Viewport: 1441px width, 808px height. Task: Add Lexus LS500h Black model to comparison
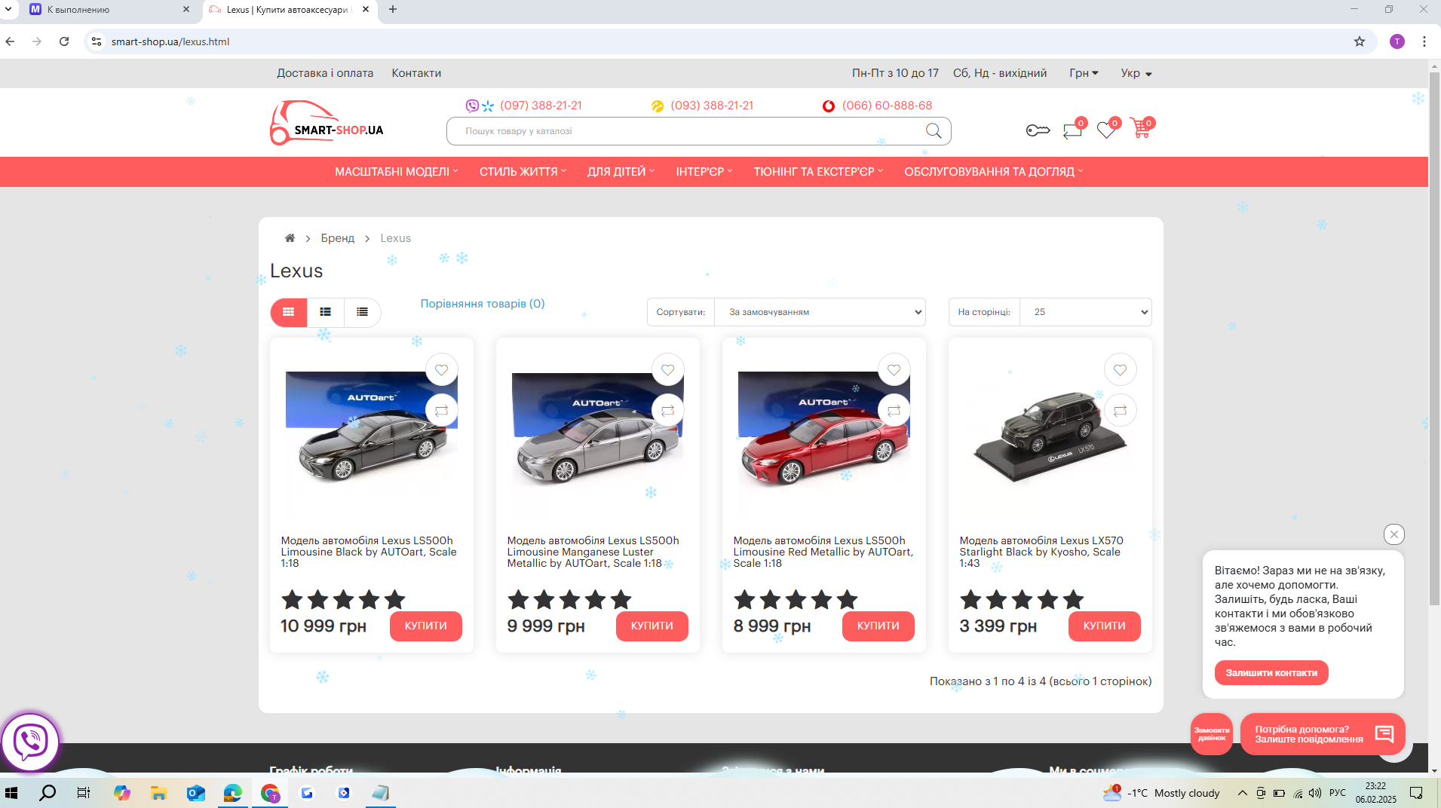click(x=441, y=411)
